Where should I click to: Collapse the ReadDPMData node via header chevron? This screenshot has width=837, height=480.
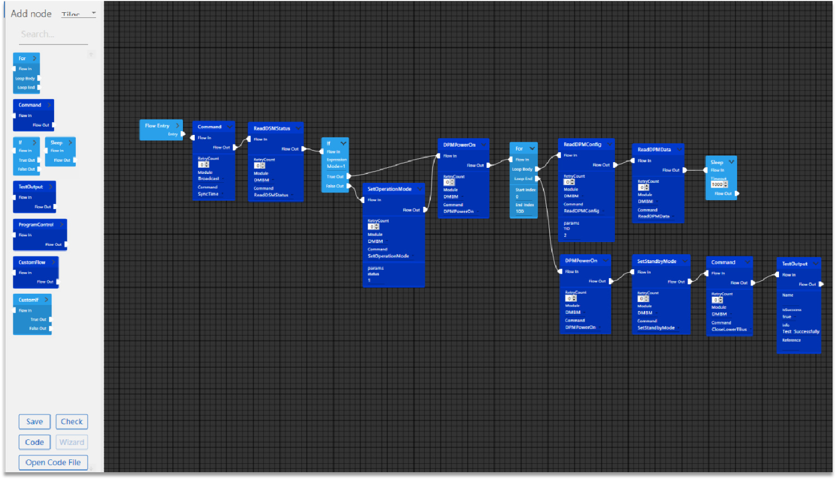(x=679, y=149)
